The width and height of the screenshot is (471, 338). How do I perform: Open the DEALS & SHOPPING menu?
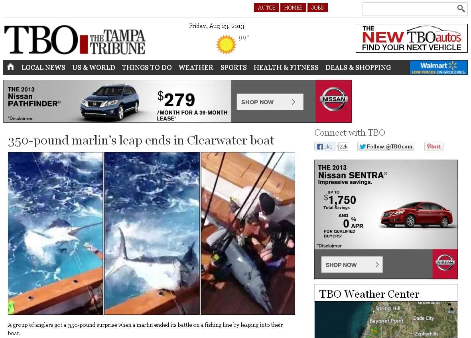click(x=358, y=67)
